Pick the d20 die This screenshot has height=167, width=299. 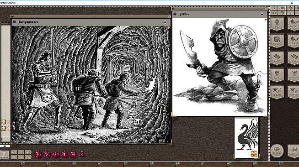click(38, 154)
